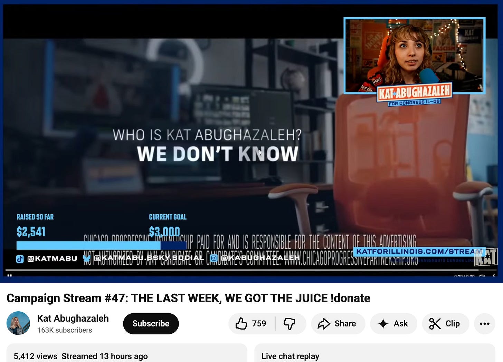503x362 pixels.
Task: Dislike the video with thumbs-down icon
Action: 290,324
